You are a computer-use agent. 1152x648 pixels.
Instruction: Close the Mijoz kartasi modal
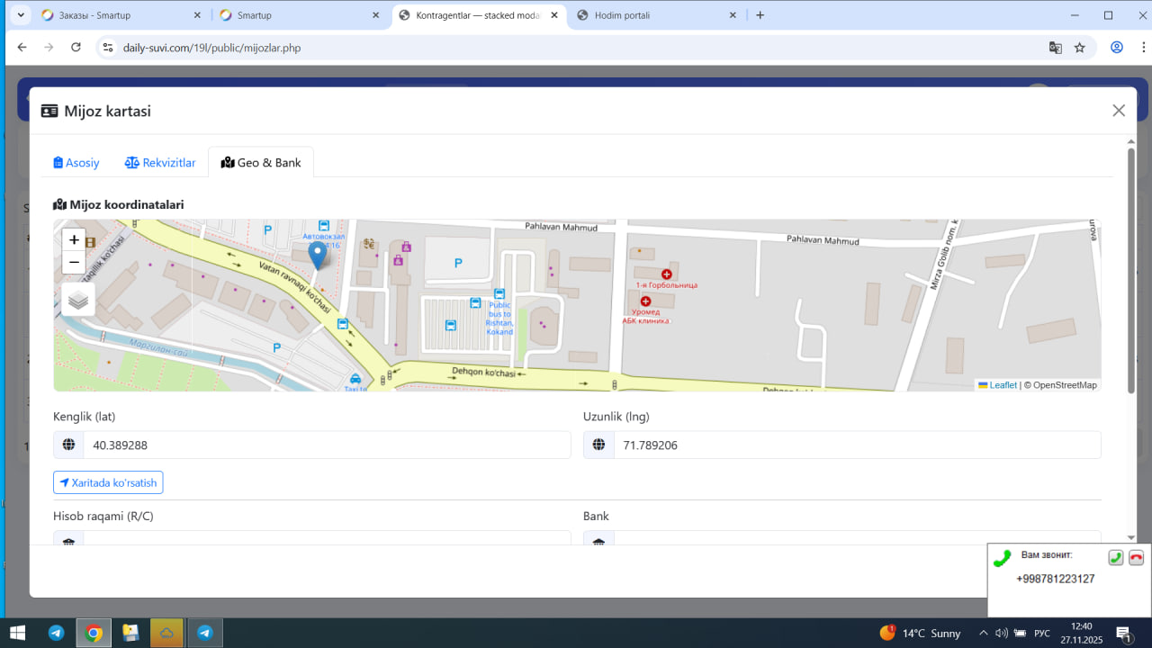(1119, 111)
